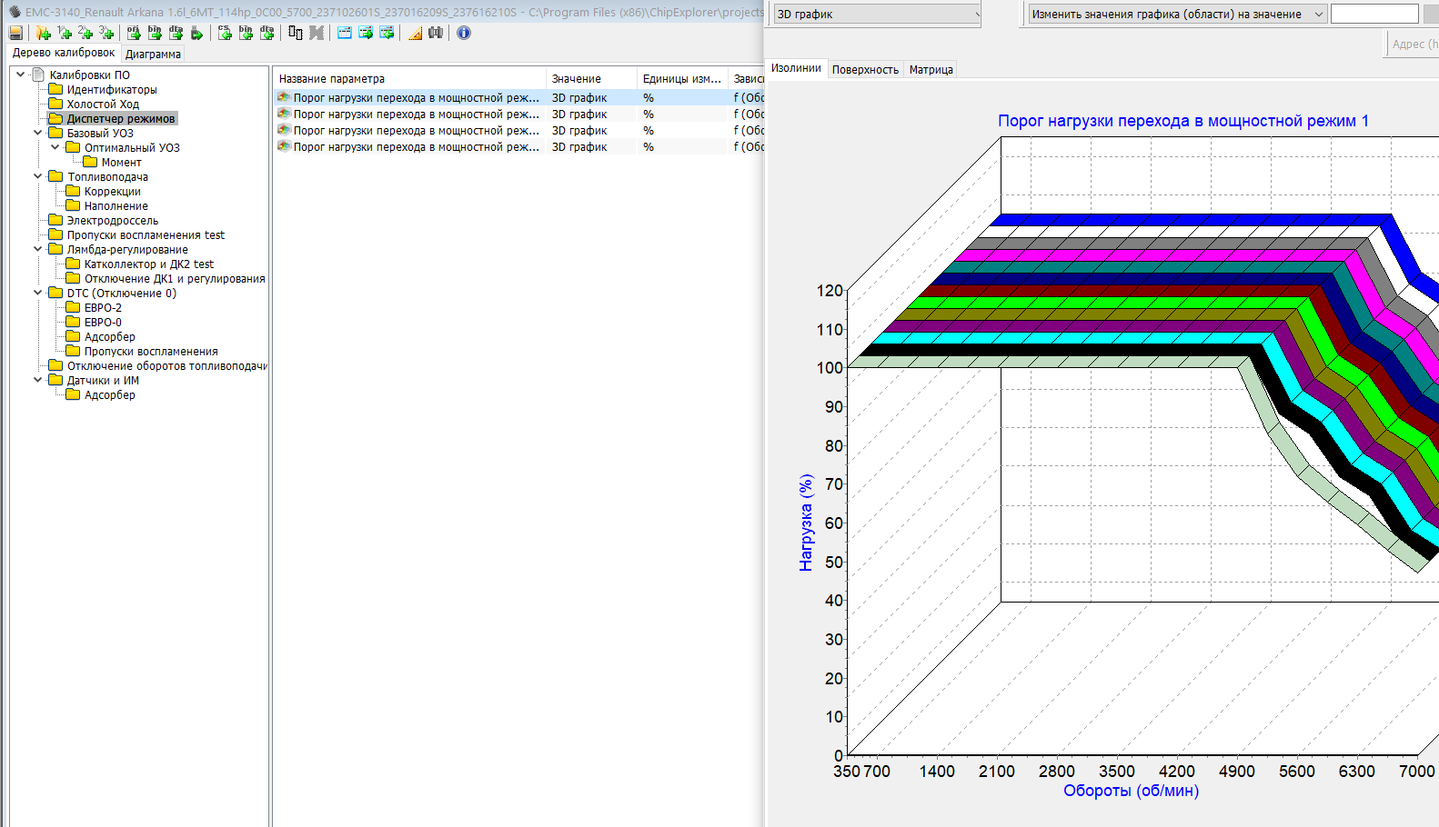Screen dimensions: 1439x827
Task: Click the export 'ori' file icon
Action: [134, 33]
